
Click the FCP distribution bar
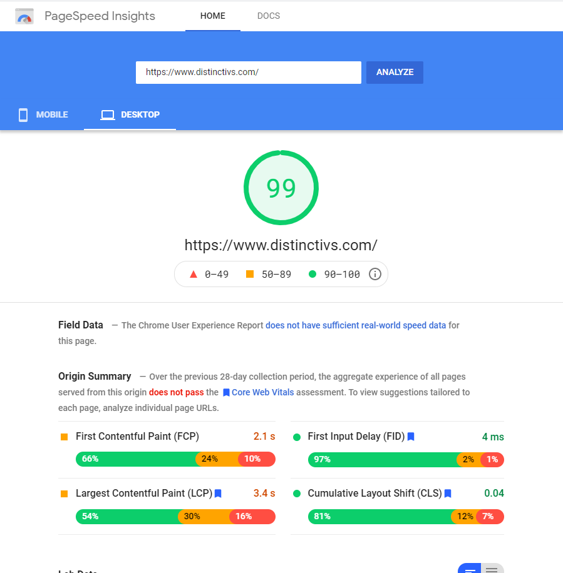pos(175,459)
